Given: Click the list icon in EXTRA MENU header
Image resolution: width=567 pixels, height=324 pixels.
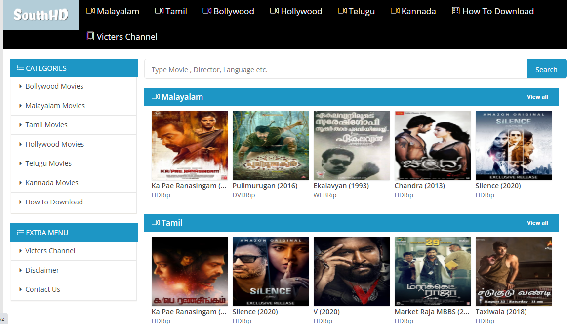Looking at the screenshot, I should [21, 232].
